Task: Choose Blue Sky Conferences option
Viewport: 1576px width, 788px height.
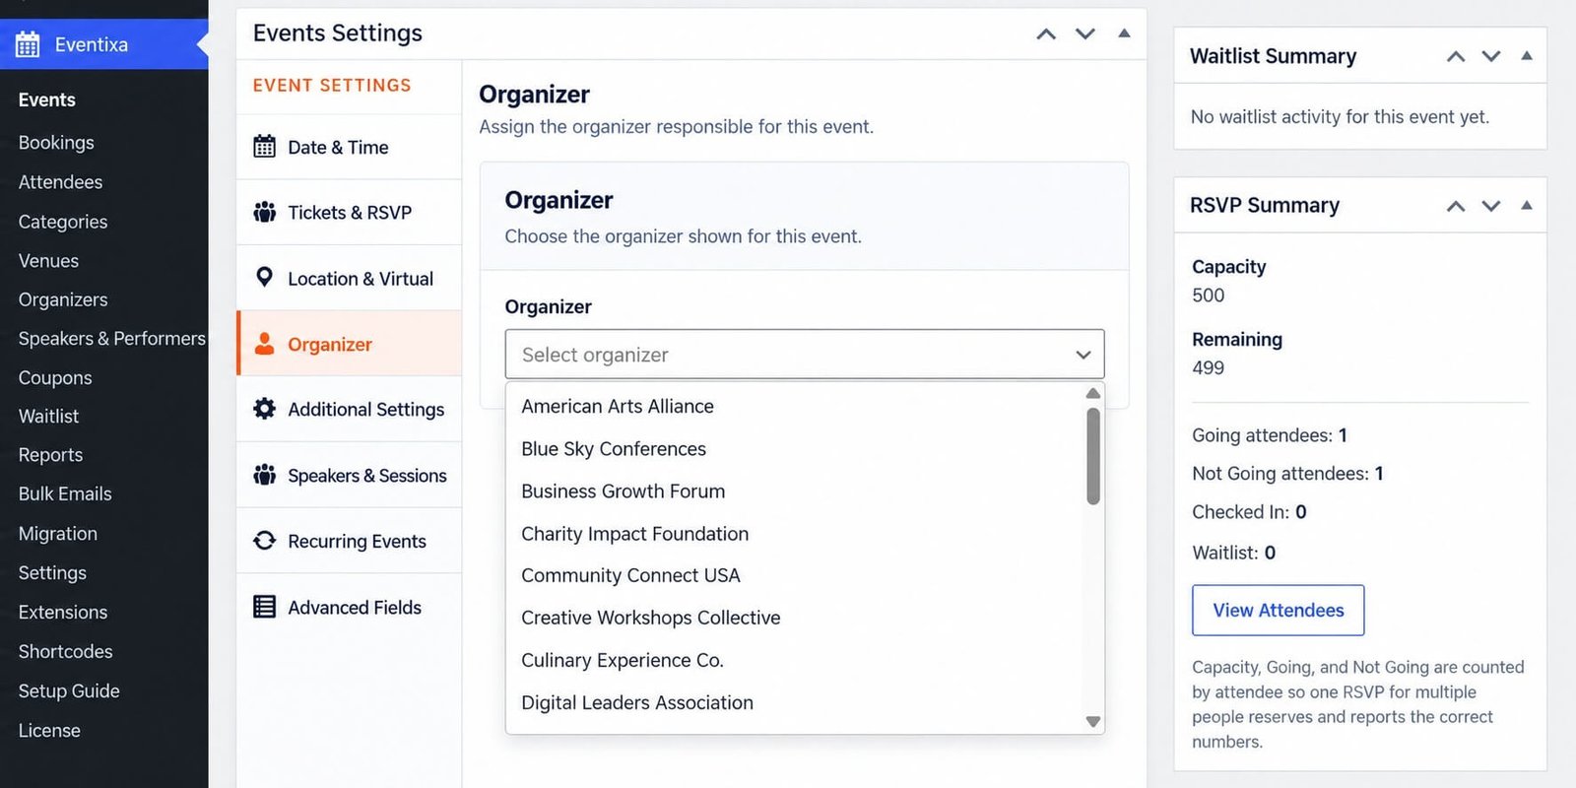Action: [614, 448]
